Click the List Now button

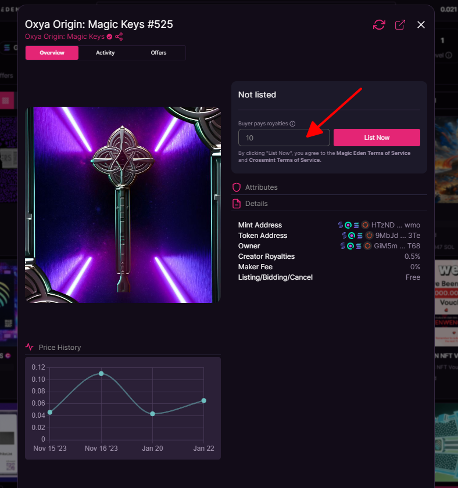[377, 138]
